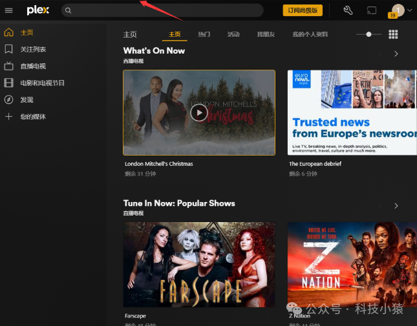Click Tune In Now: Popular Shows heading
This screenshot has height=326, width=417.
(x=179, y=203)
